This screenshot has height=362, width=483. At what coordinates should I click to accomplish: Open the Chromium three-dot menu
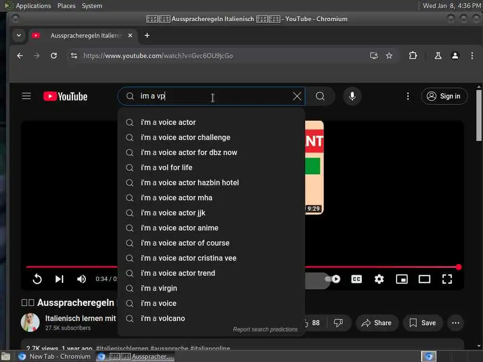pyautogui.click(x=472, y=56)
